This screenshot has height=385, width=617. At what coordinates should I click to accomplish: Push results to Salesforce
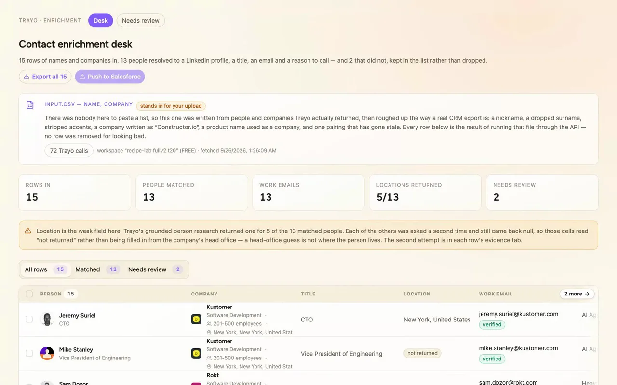[110, 77]
